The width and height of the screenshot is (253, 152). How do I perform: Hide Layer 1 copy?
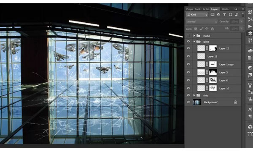tap(188, 64)
